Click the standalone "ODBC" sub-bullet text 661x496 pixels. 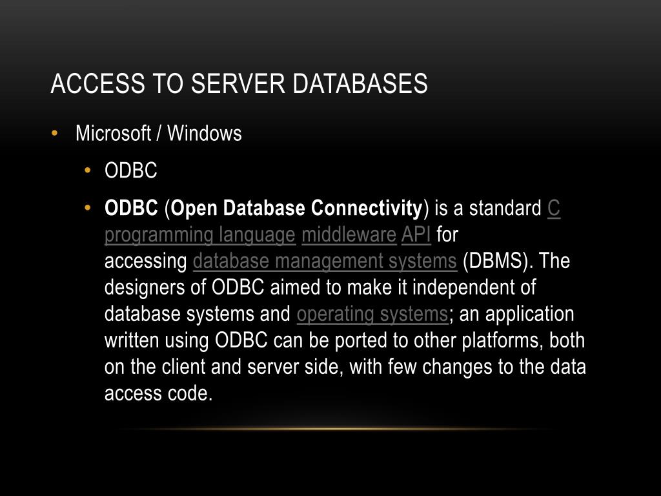(x=130, y=170)
